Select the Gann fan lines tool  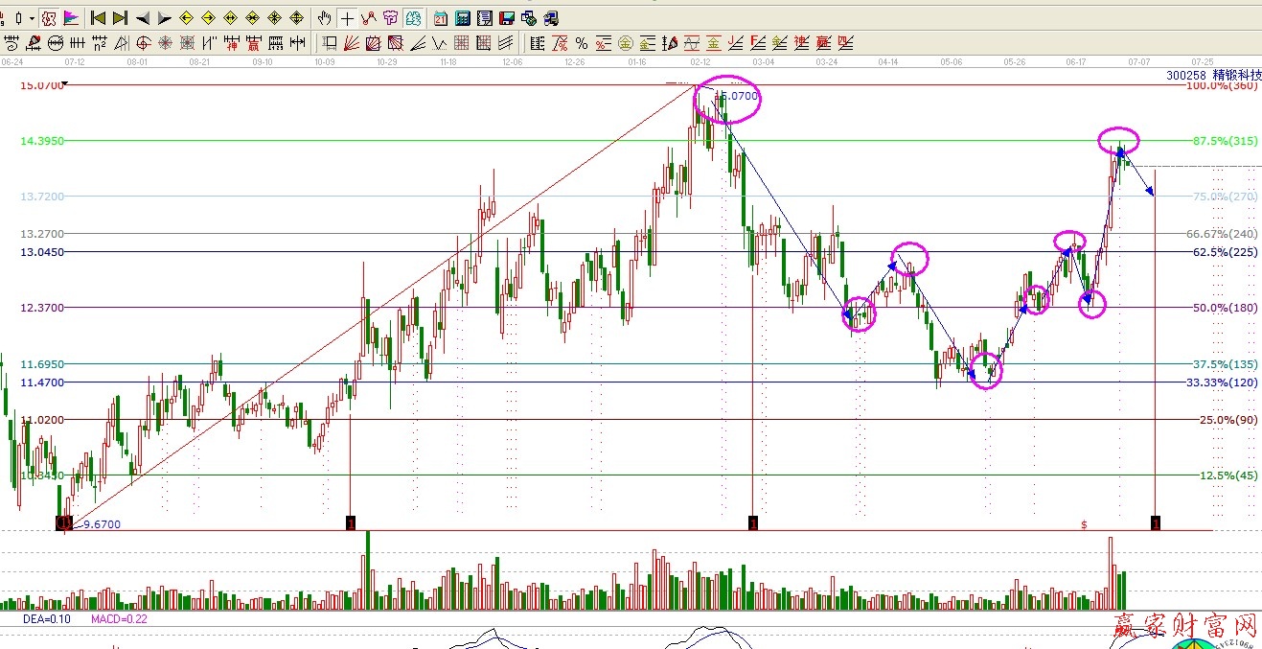pyautogui.click(x=350, y=43)
